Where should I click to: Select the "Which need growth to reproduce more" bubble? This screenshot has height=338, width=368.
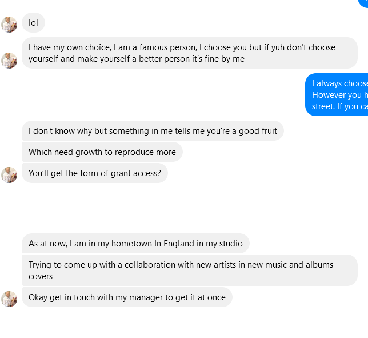102,152
